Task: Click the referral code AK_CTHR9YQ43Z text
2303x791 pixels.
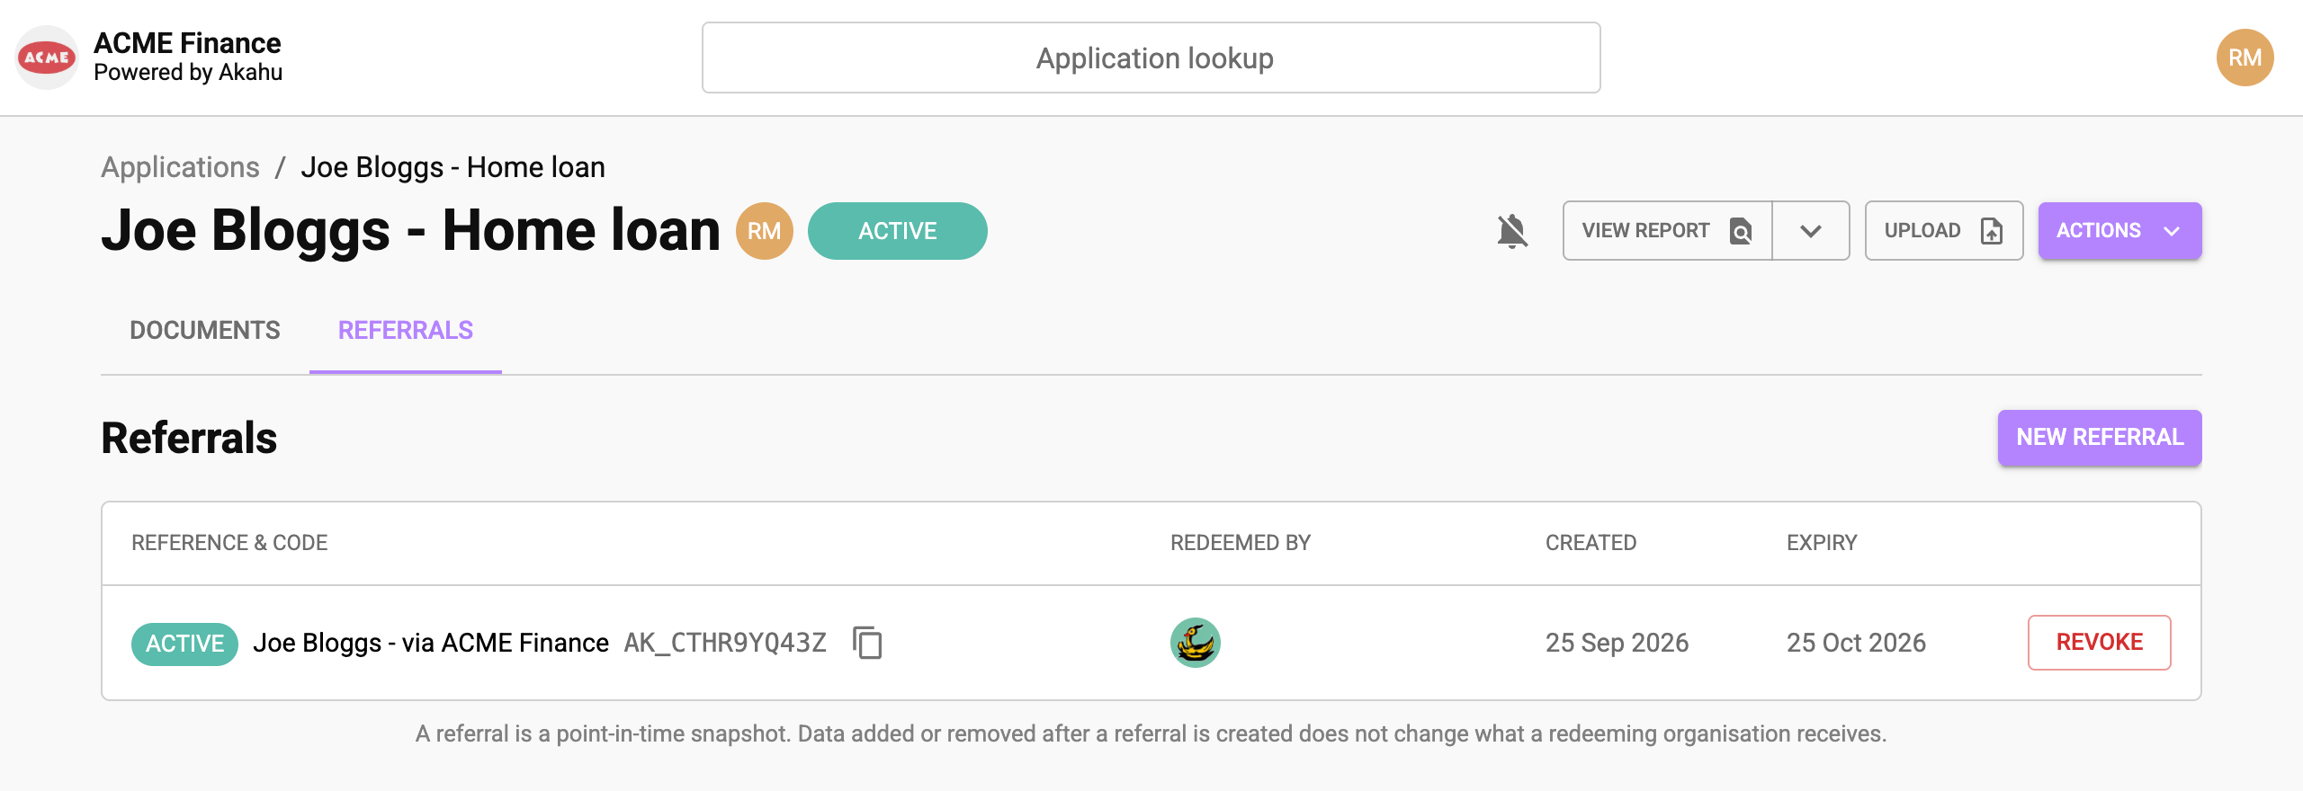Action: tap(725, 643)
